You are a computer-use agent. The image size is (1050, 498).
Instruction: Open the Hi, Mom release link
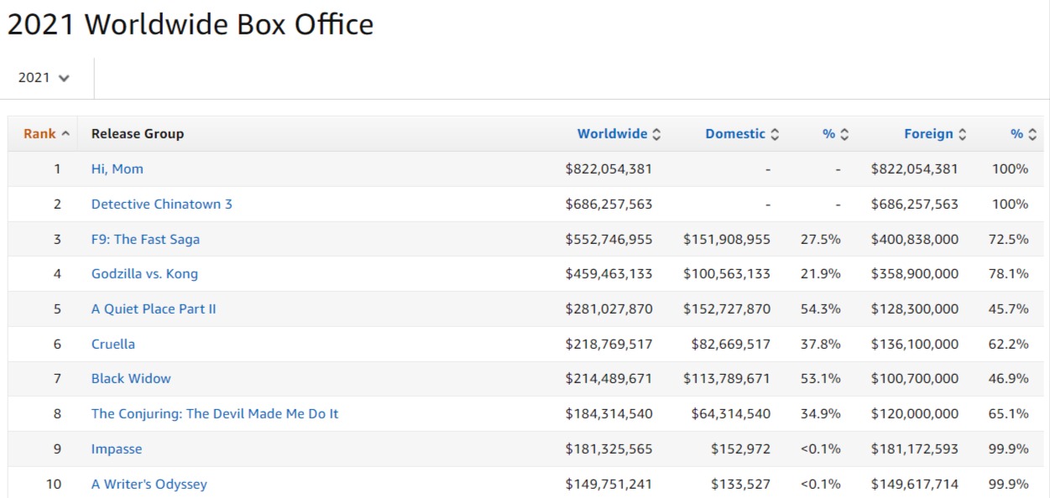pyautogui.click(x=117, y=169)
